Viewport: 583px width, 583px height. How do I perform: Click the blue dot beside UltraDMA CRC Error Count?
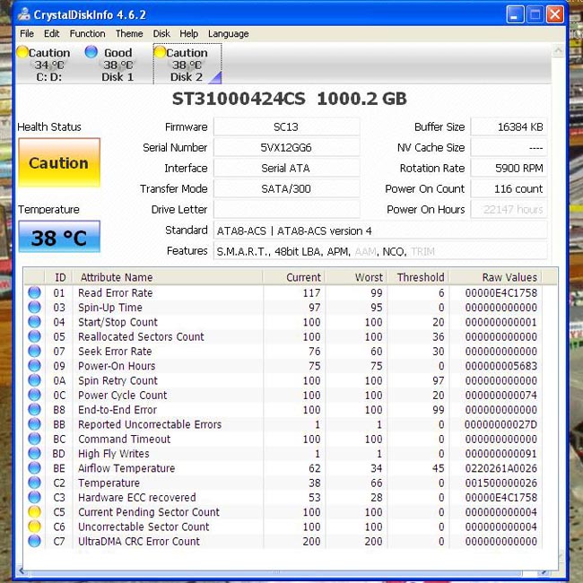coord(34,541)
